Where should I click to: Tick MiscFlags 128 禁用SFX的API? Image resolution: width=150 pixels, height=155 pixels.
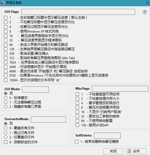77,125
